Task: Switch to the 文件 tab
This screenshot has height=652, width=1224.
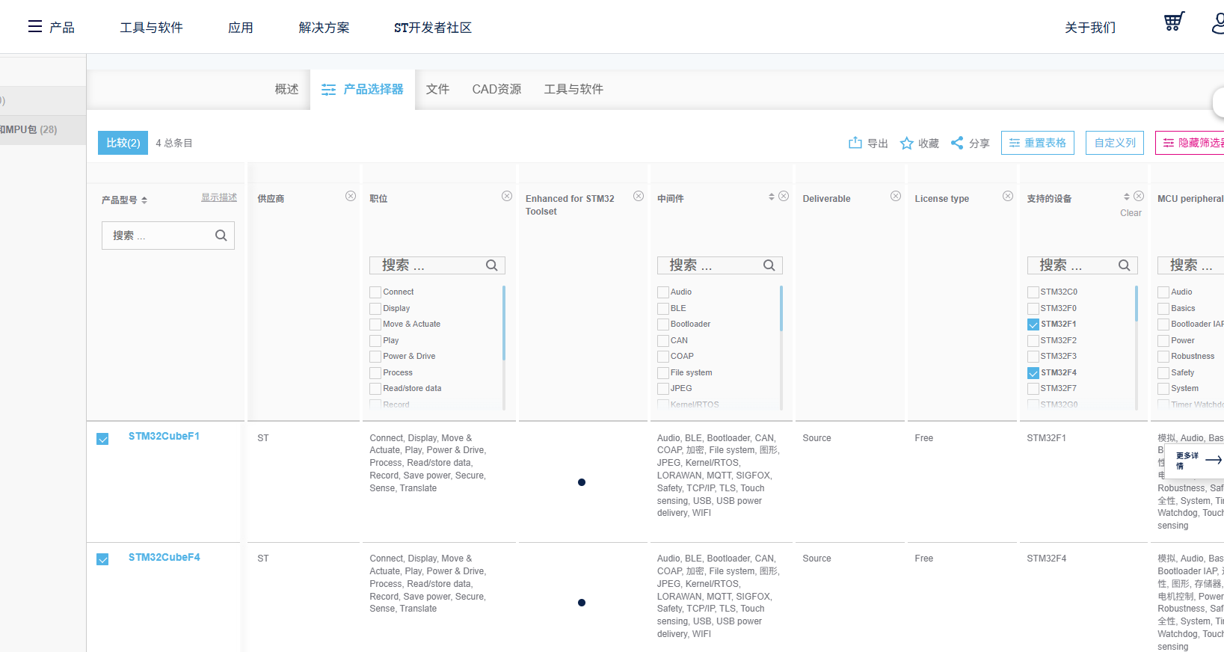Action: [x=437, y=89]
